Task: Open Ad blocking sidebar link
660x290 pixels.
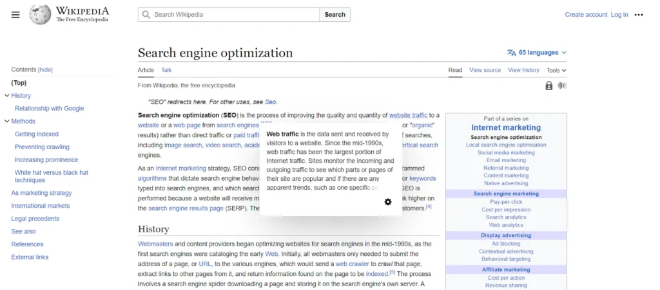Action: (x=506, y=244)
